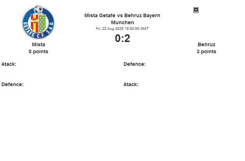The width and height of the screenshot is (245, 161).
Task: Select the Mista player name
Action: 38,44
